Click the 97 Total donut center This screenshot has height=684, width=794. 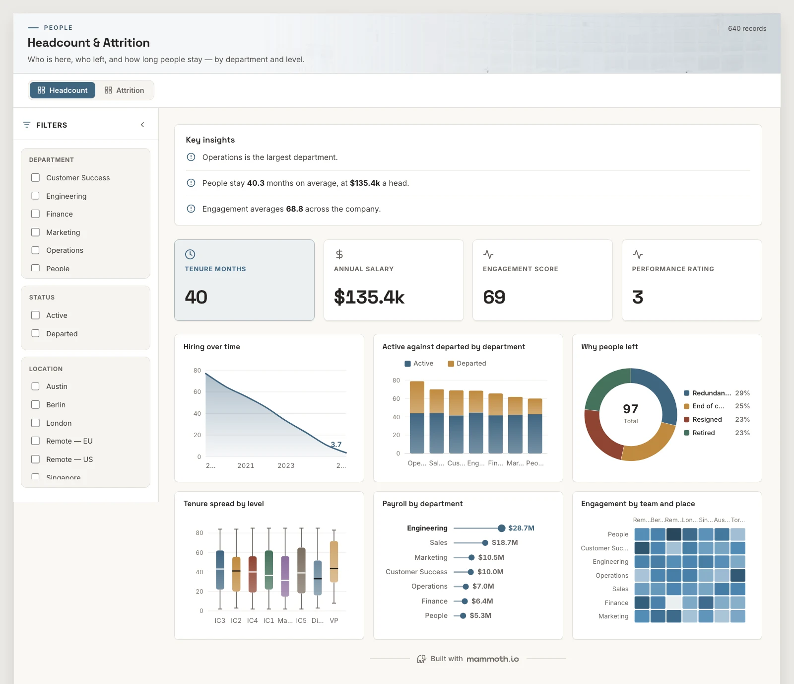[x=631, y=413]
